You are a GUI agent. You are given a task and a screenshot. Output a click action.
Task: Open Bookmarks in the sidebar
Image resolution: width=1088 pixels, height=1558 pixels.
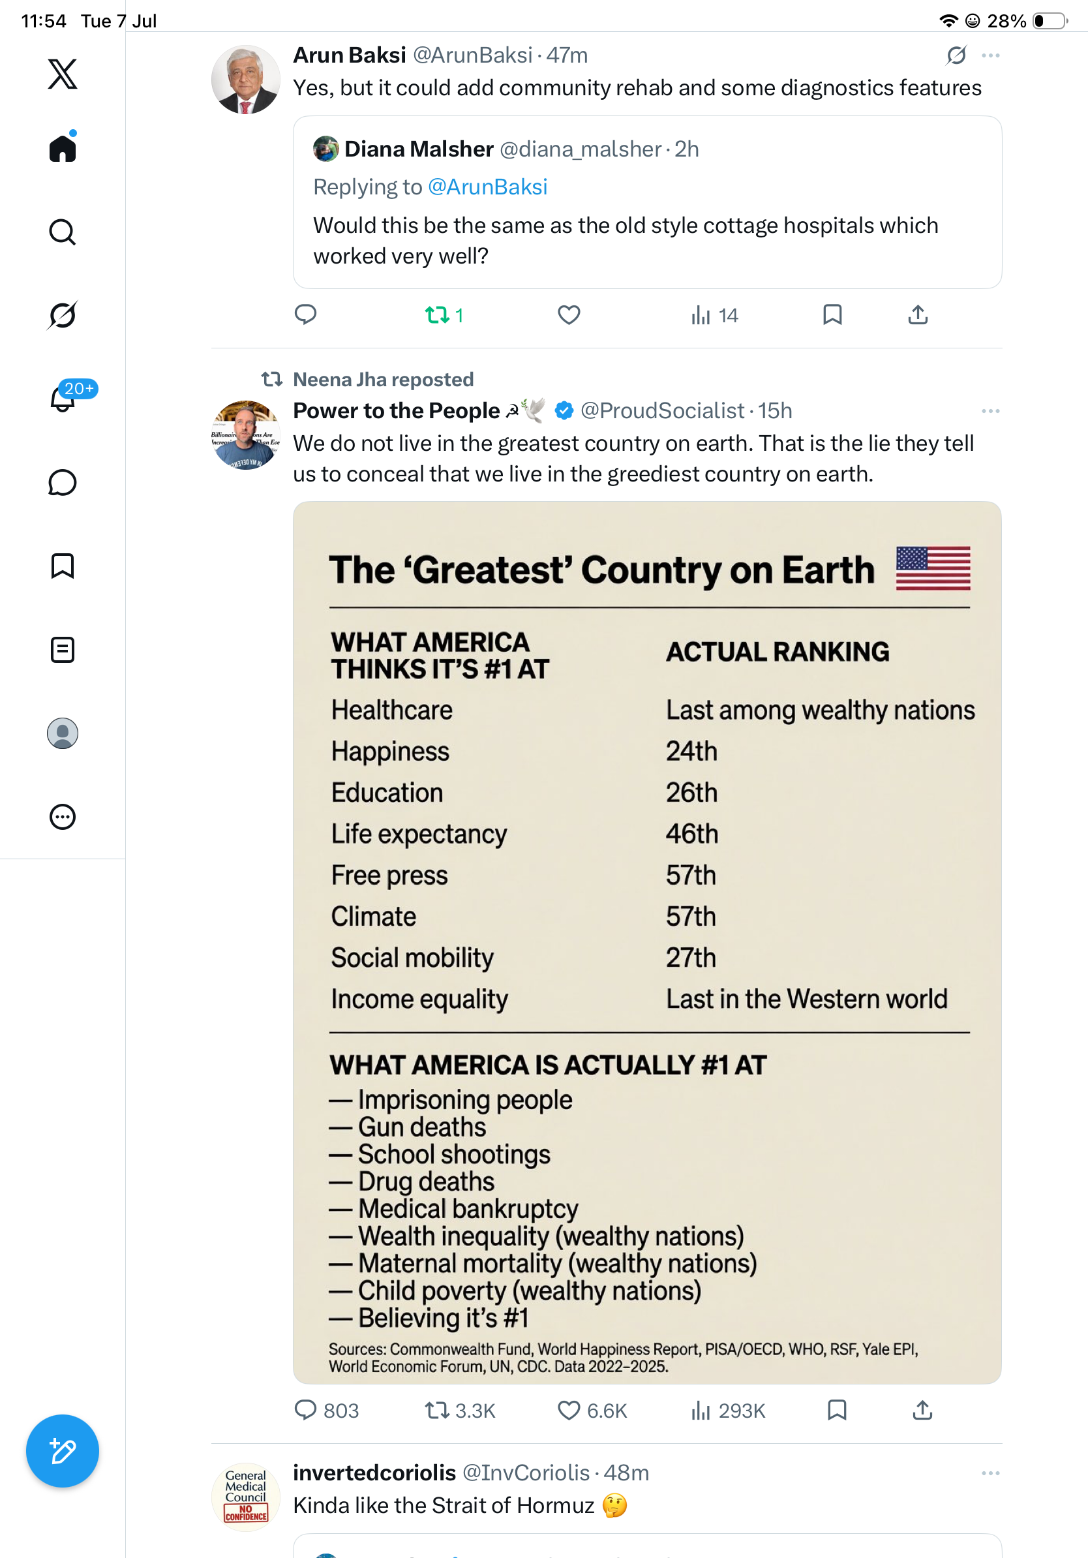(x=63, y=566)
